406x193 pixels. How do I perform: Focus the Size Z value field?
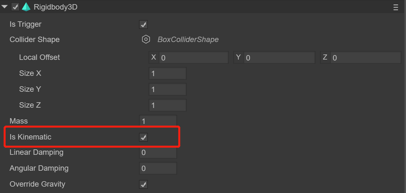[168, 105]
